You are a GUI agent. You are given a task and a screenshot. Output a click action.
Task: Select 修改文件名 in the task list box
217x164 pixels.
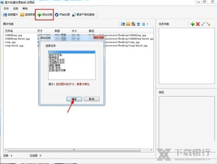click(72, 55)
